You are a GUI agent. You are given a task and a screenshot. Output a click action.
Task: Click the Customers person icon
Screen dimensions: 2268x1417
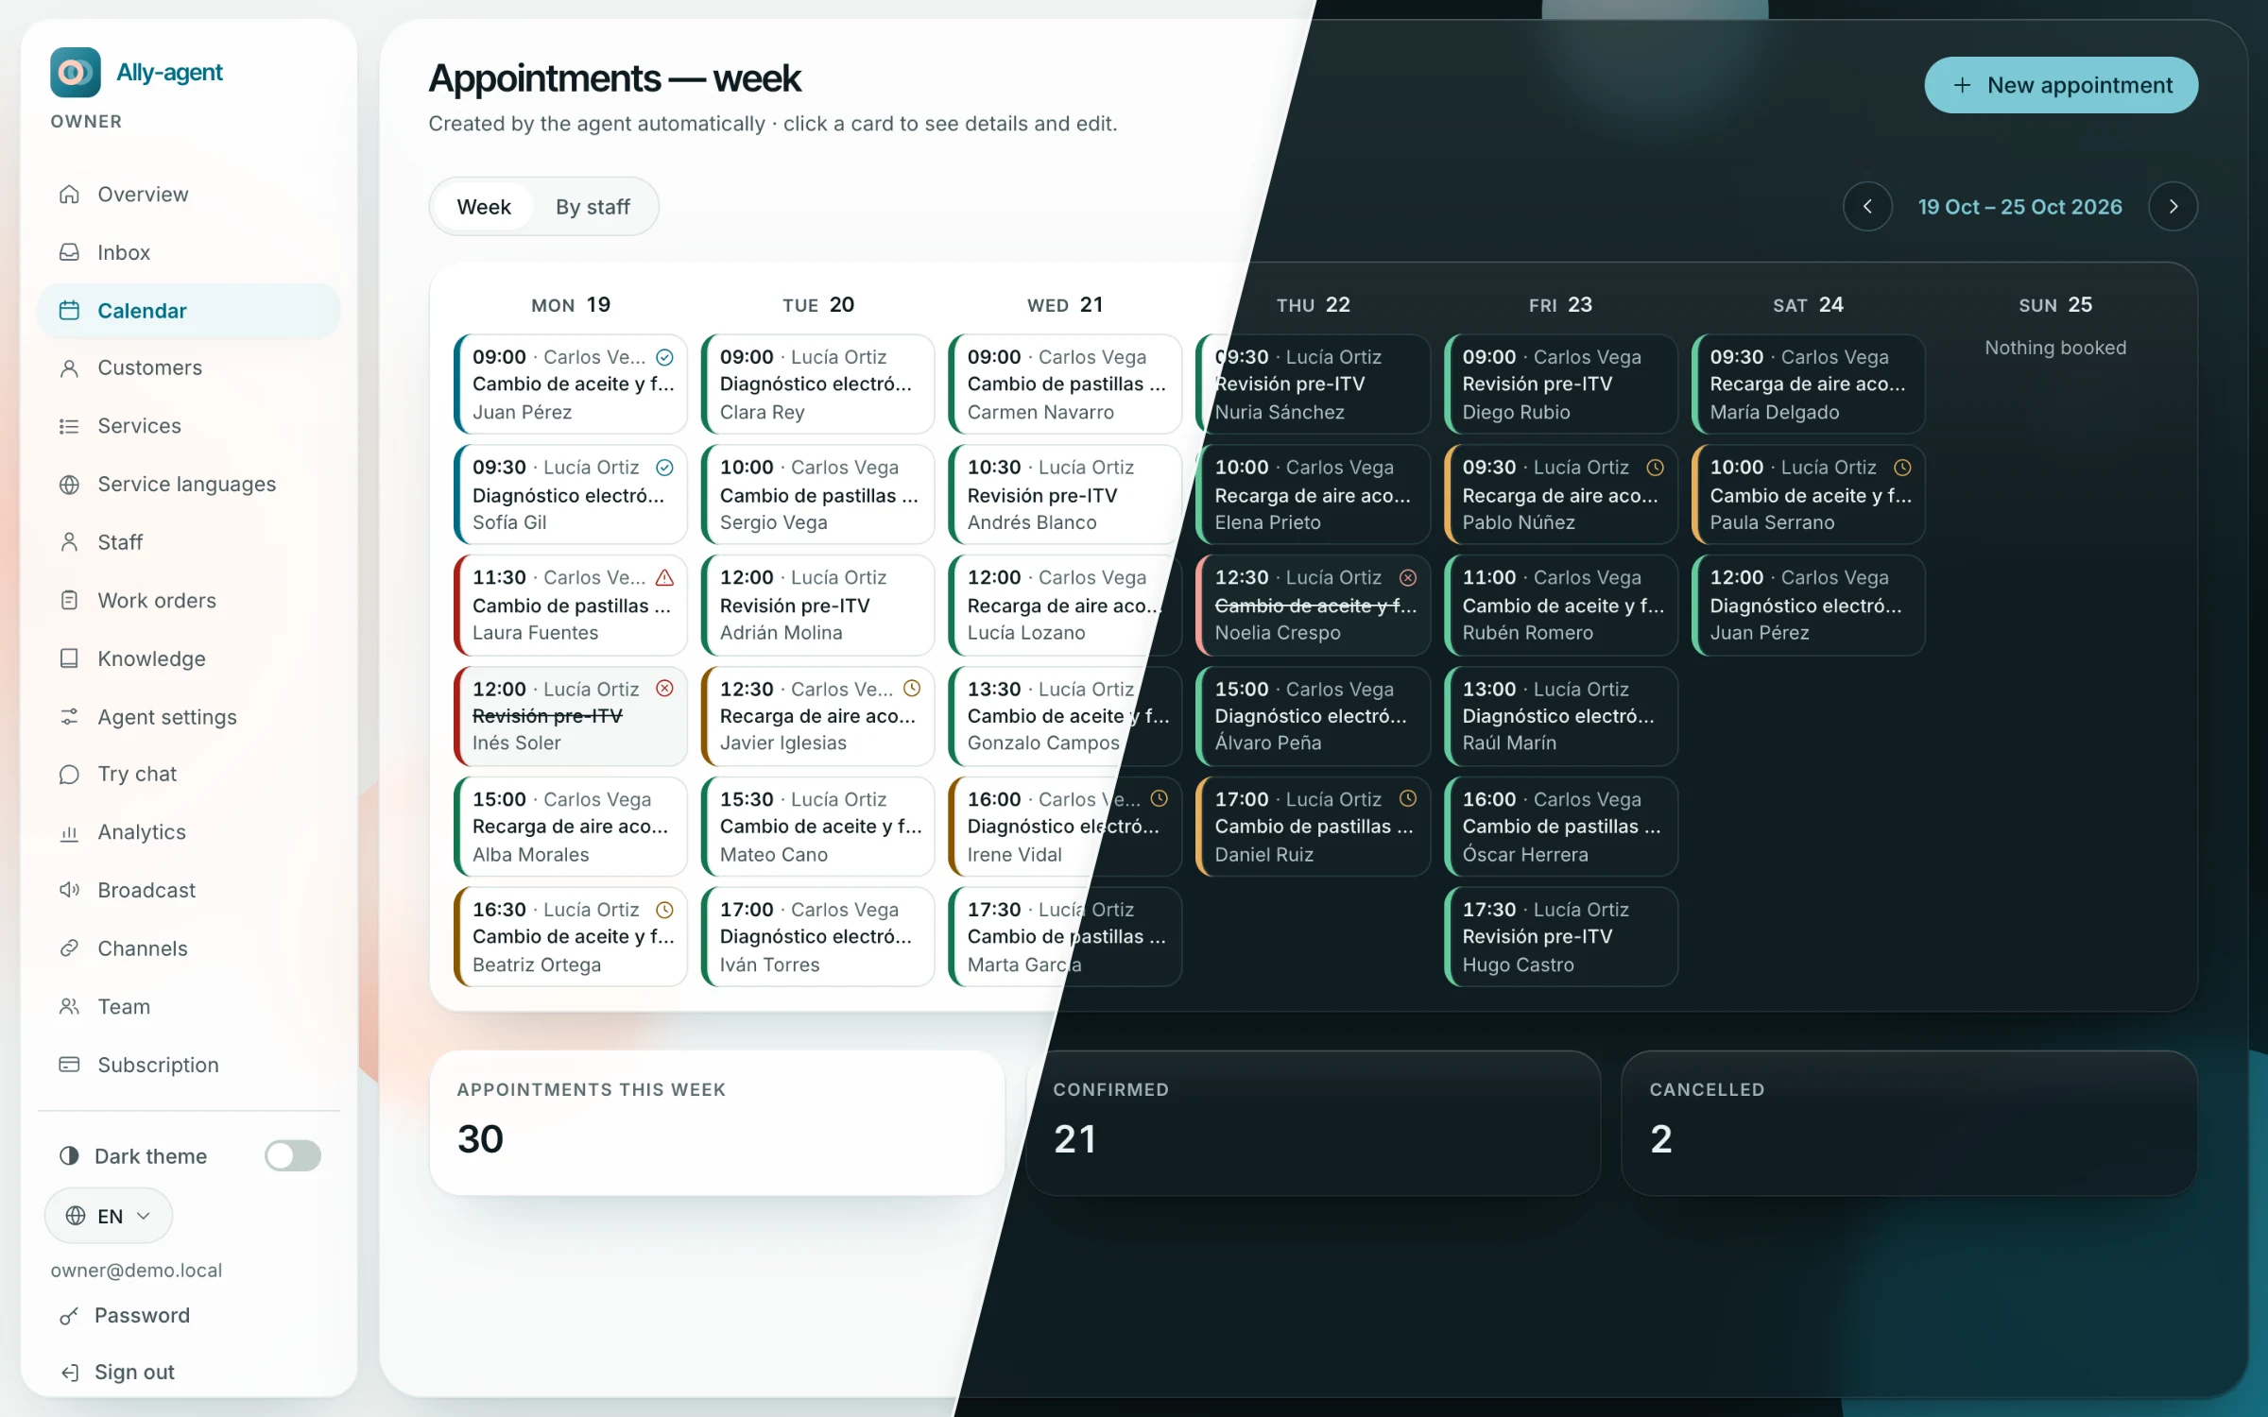69,367
